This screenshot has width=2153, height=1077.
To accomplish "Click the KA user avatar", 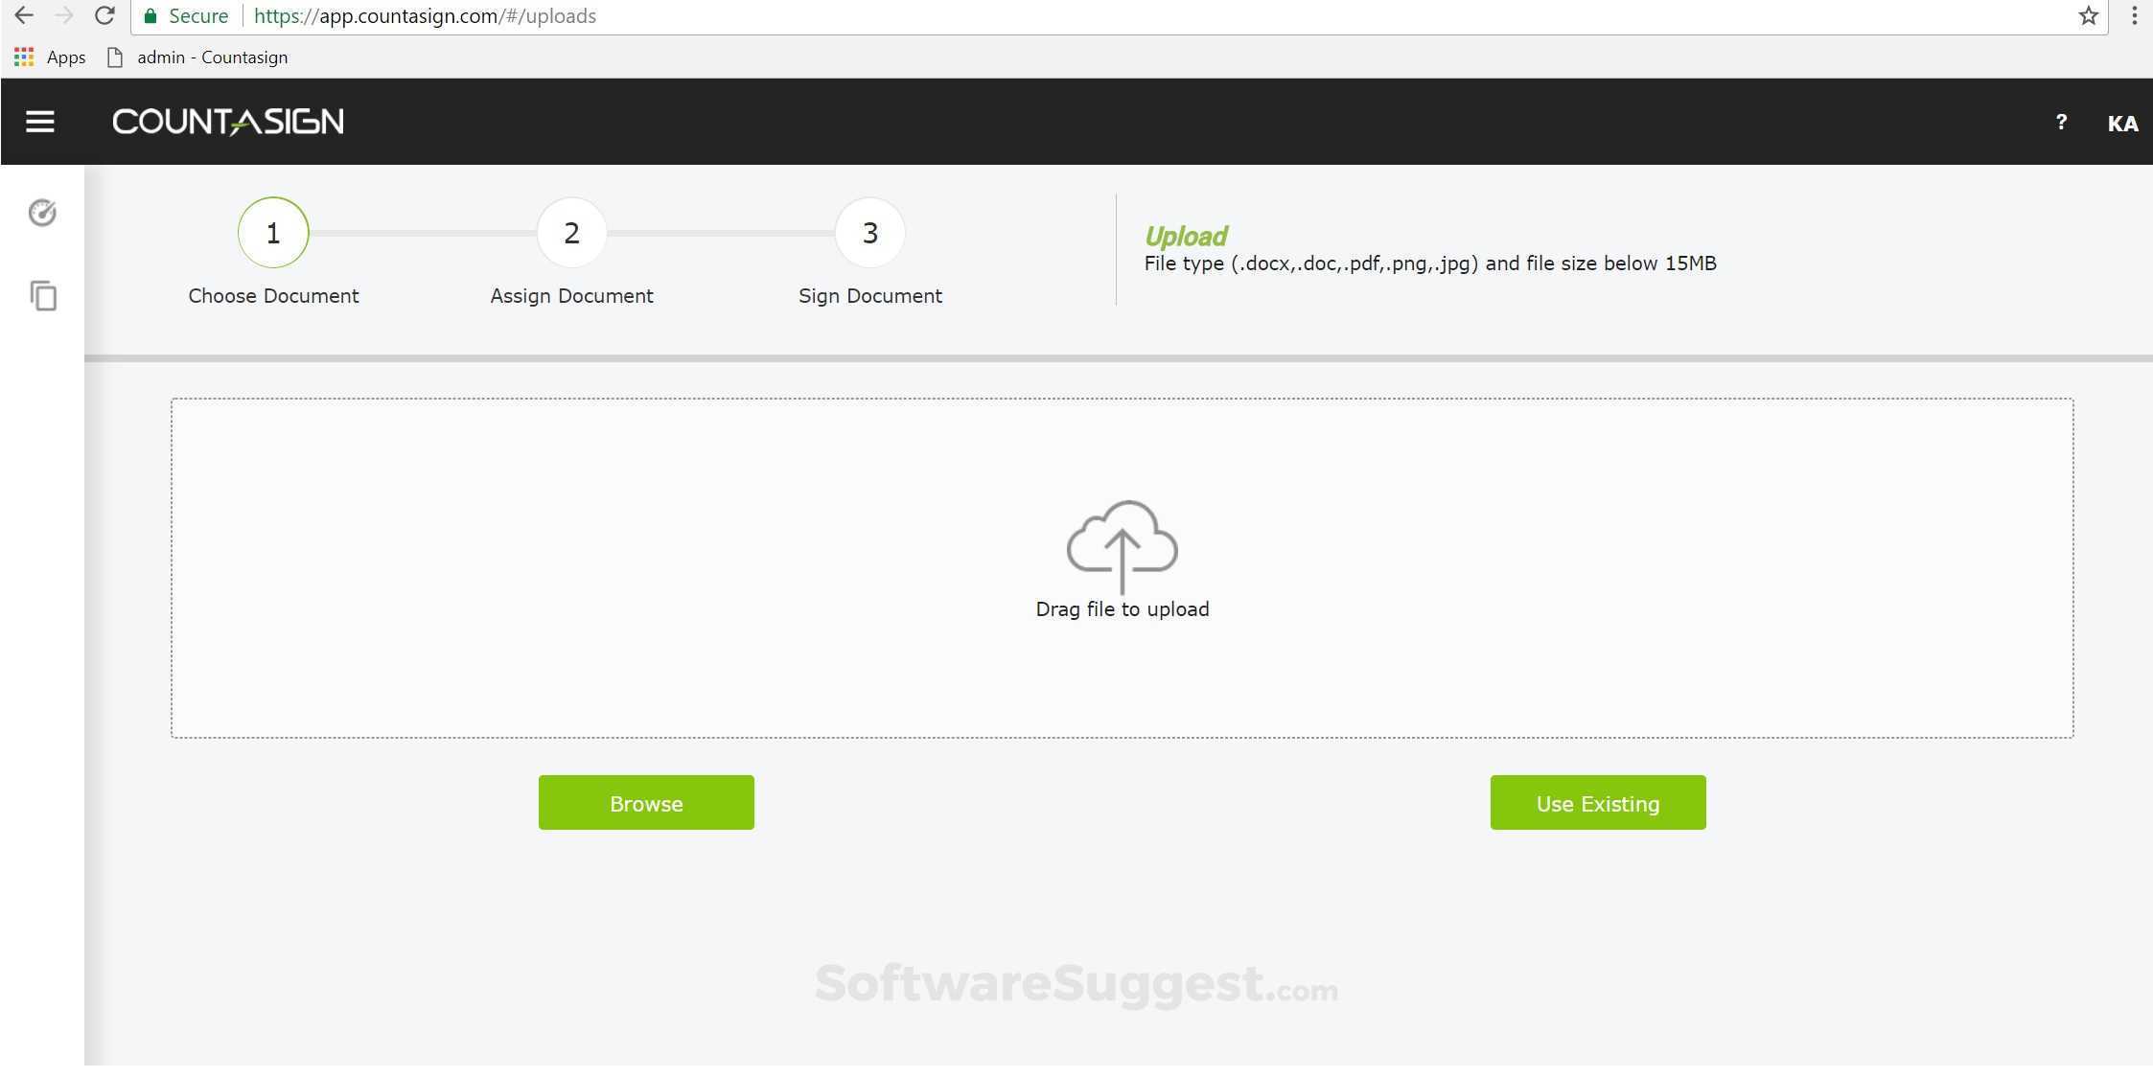I will pos(2123,124).
